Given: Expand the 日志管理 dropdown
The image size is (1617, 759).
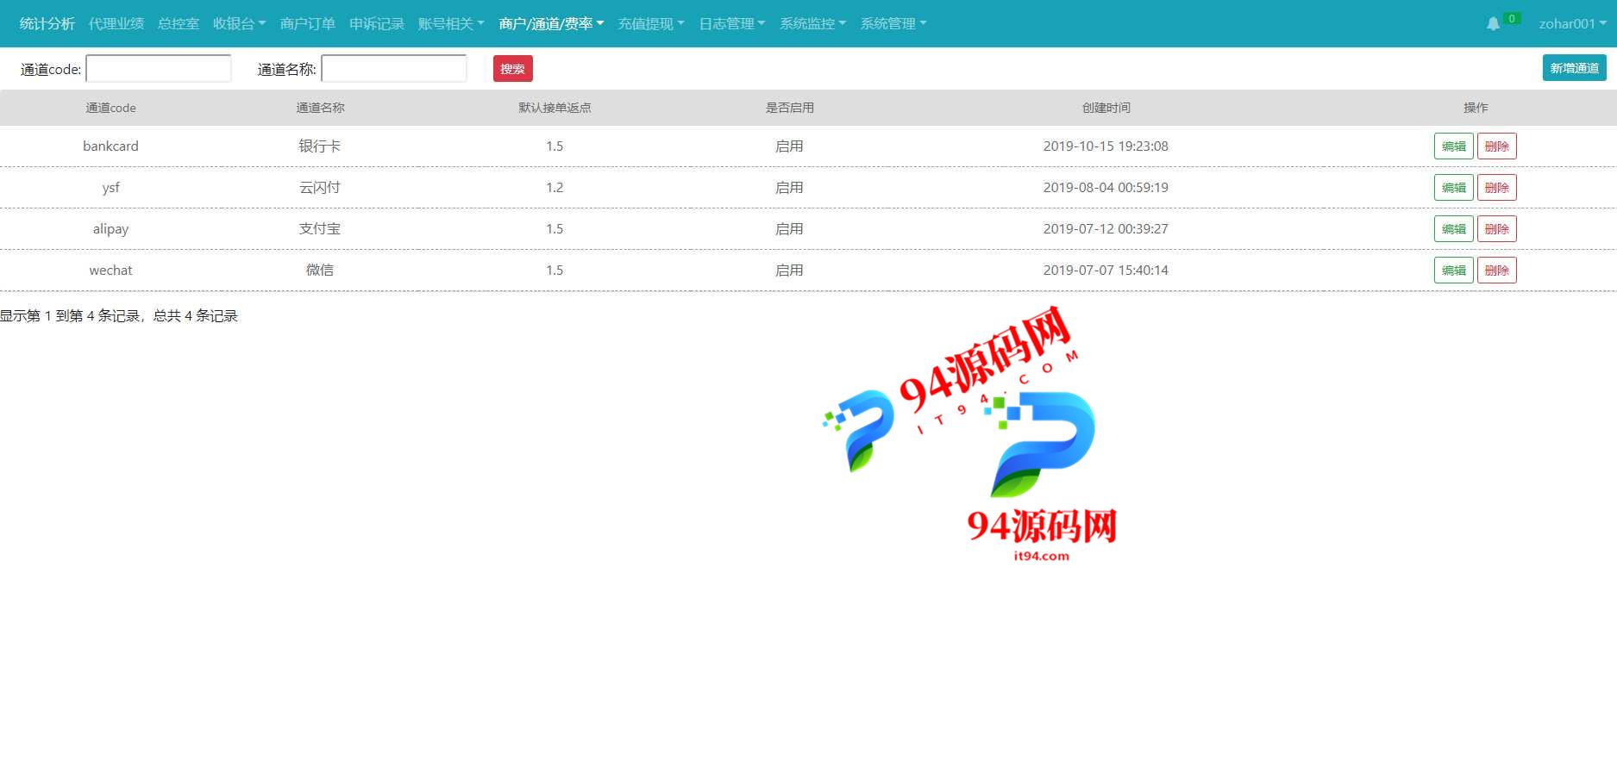Looking at the screenshot, I should (732, 24).
